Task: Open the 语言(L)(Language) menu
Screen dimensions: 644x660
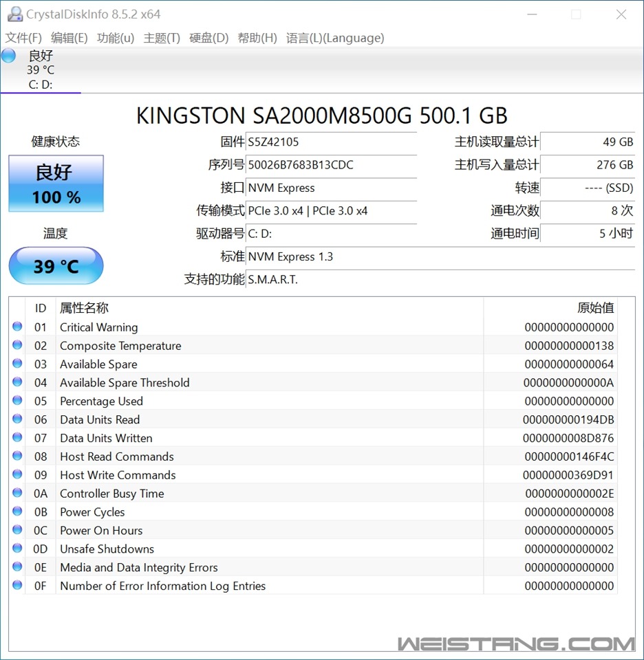Action: pyautogui.click(x=335, y=38)
